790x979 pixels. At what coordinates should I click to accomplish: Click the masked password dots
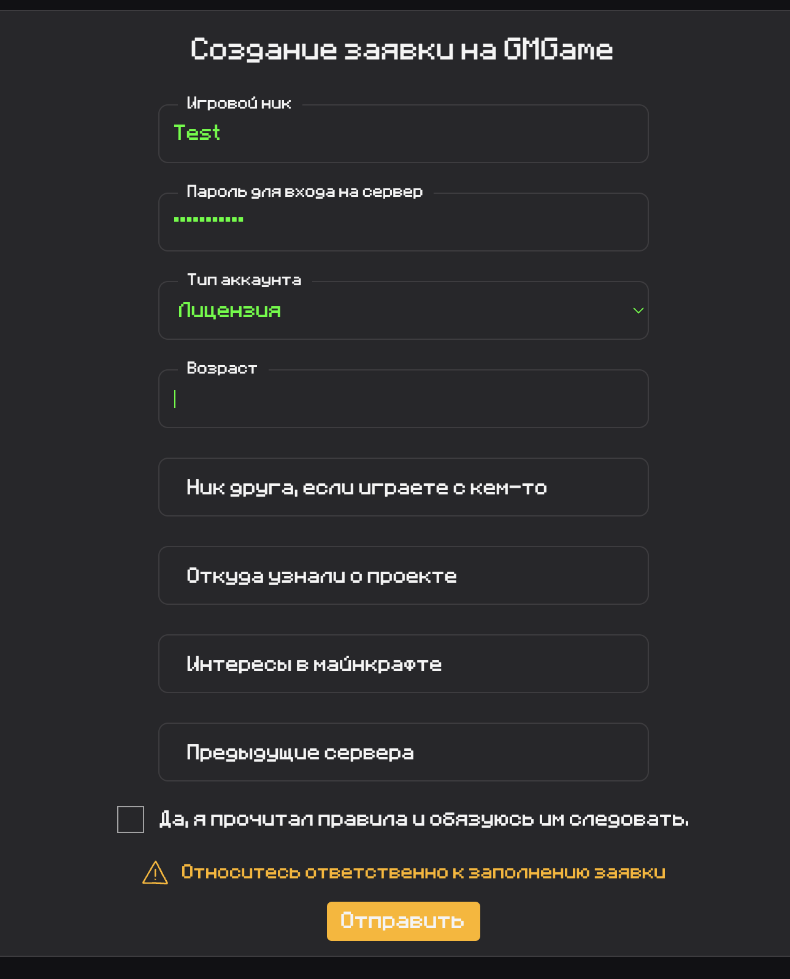coord(209,219)
